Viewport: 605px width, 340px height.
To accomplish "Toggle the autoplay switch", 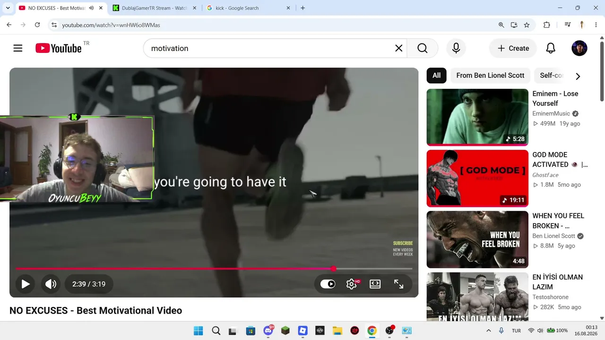I will (x=328, y=284).
